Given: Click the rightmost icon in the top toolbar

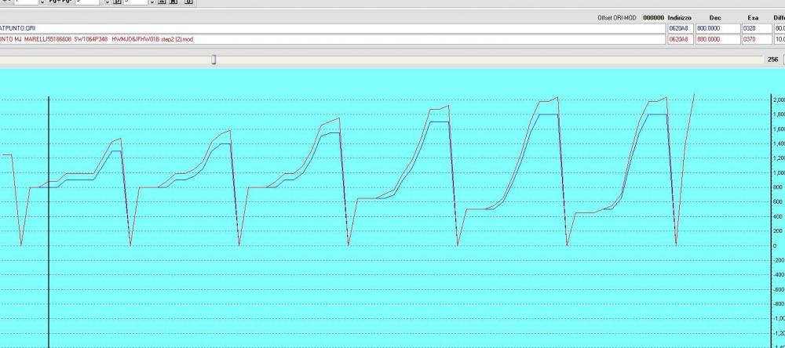Looking at the screenshot, I should (189, 2).
